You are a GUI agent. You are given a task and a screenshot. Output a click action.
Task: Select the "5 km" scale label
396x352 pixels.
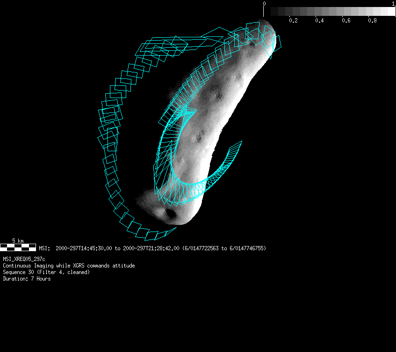[18, 241]
